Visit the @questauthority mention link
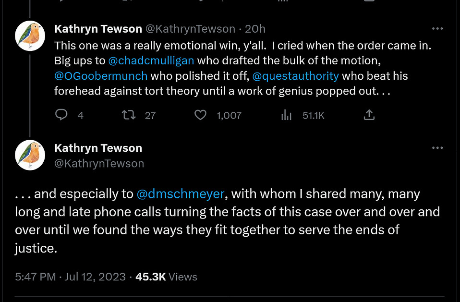460x302 pixels. tap(295, 76)
